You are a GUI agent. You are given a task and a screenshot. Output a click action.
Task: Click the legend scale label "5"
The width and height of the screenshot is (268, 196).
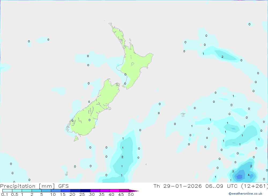click(x=42, y=194)
